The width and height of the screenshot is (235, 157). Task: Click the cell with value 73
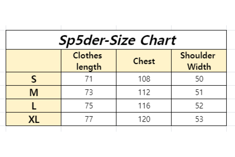(x=88, y=92)
